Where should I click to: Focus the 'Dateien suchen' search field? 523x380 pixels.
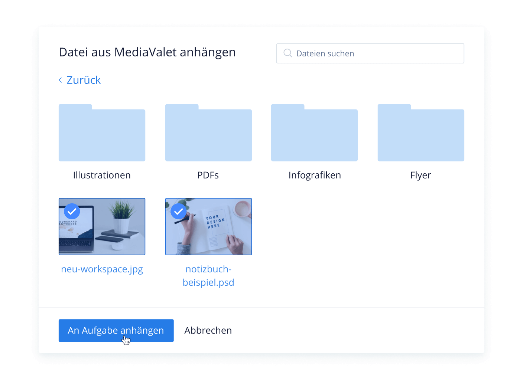(x=375, y=53)
